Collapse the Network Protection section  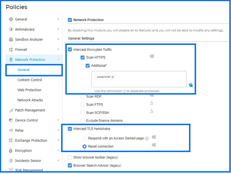click(58, 59)
